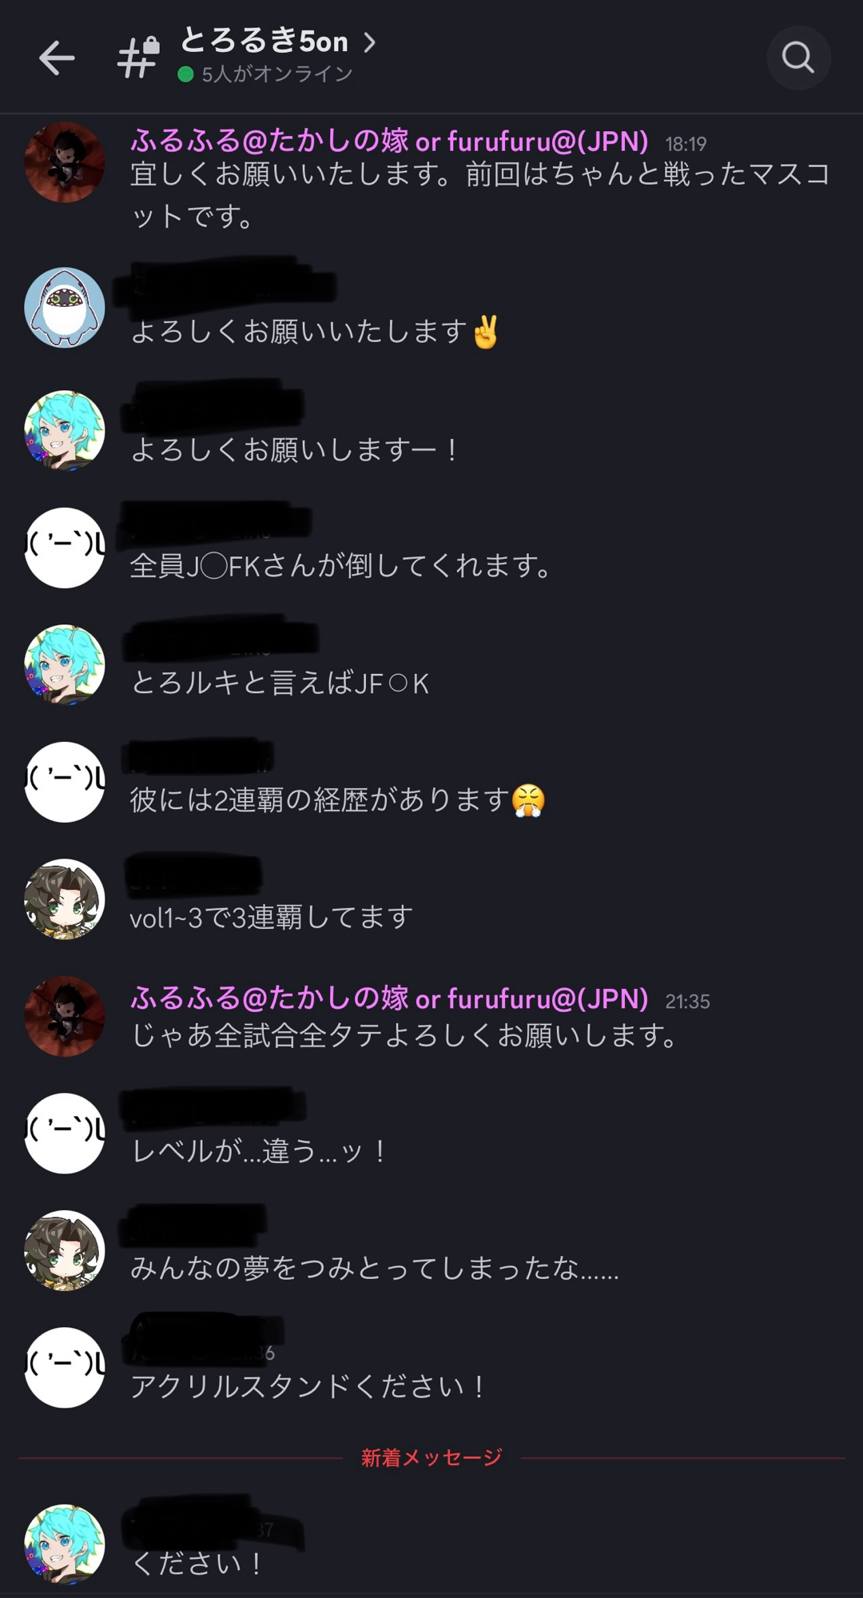Viewport: 863px width, 1598px height.
Task: View the 5人がオンライン member status
Action: (265, 74)
